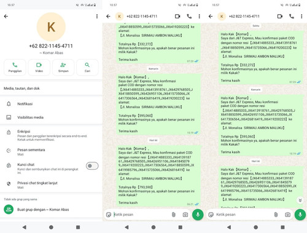Select the Totalnya Rp 793,590 message in middle chat
Image resolution: width=307 pixels, height=233 pixels.
click(158, 176)
